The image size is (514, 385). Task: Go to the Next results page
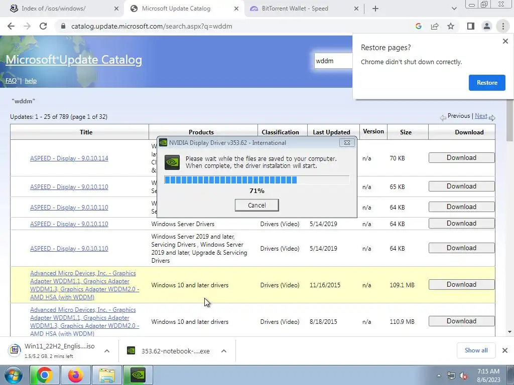481,116
